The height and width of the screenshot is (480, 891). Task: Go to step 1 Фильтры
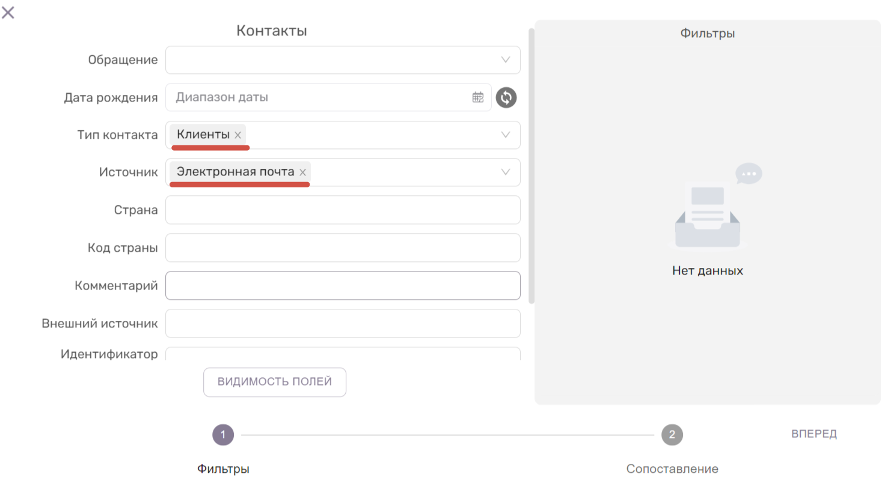[x=223, y=434]
